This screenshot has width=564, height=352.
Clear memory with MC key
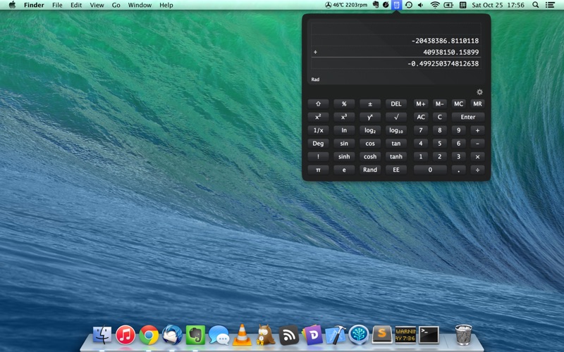459,103
